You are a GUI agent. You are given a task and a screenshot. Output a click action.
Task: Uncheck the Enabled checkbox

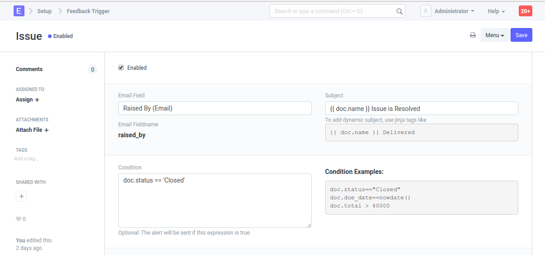pos(121,67)
